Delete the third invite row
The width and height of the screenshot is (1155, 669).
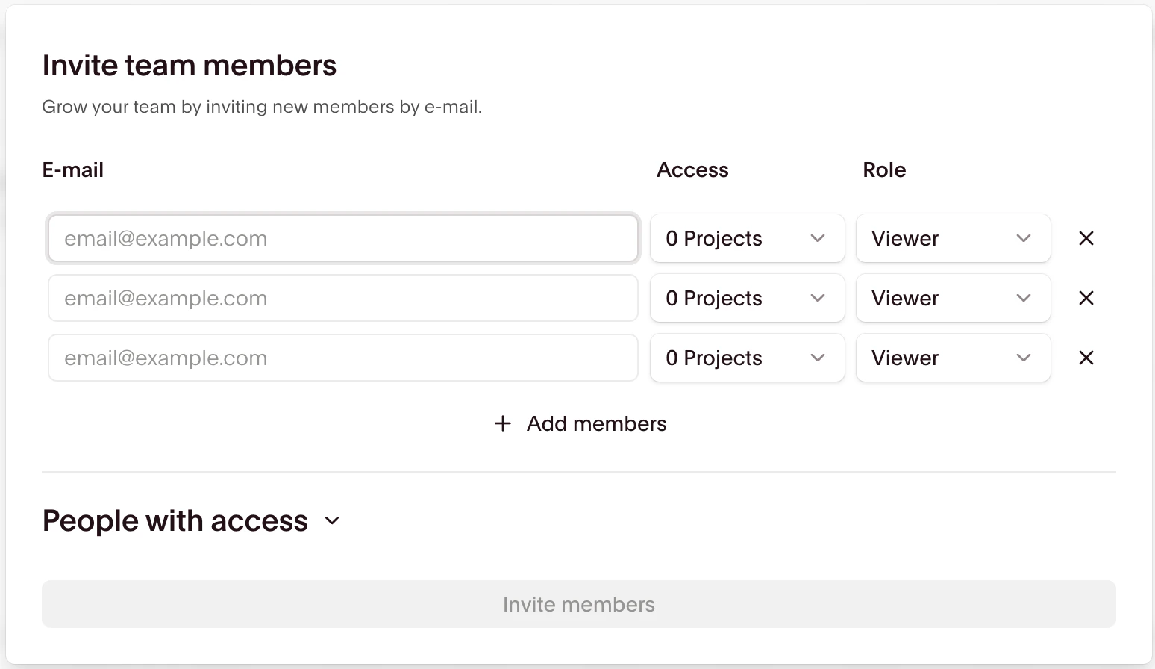1086,358
